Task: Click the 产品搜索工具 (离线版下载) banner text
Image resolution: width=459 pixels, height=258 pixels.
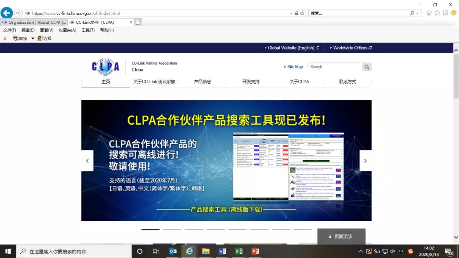Action: pos(226,210)
